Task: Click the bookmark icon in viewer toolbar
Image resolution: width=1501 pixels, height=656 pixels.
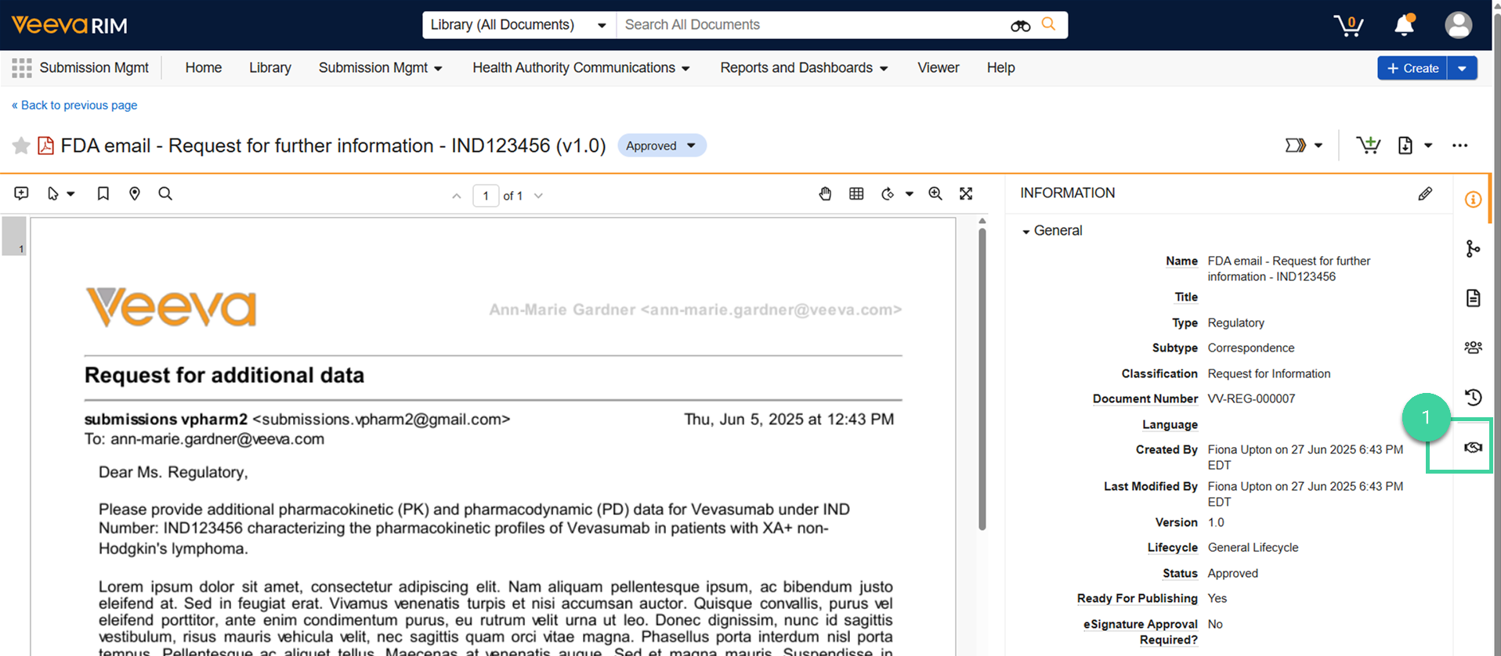Action: coord(103,193)
